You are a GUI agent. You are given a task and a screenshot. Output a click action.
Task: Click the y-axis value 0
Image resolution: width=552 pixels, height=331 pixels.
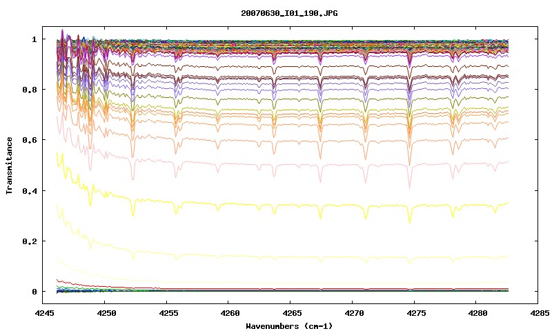pyautogui.click(x=34, y=292)
